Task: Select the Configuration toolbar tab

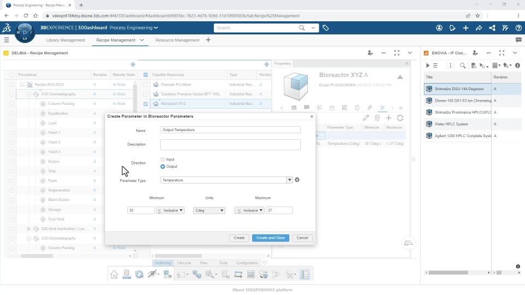Action: [247, 263]
